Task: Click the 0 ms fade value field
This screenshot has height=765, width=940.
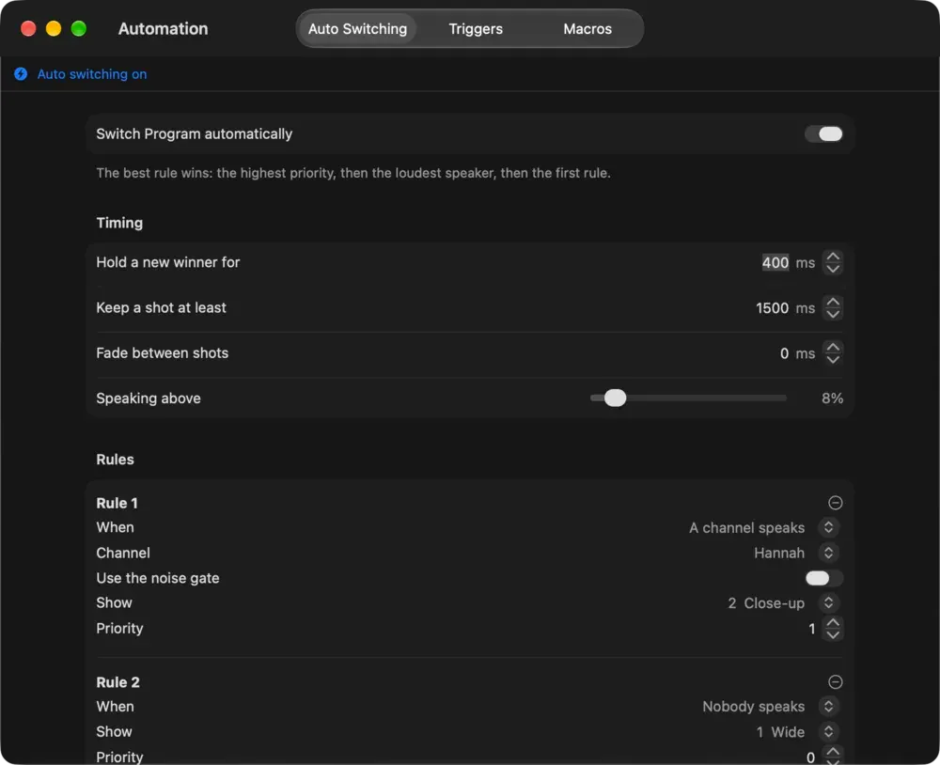Action: tap(784, 353)
